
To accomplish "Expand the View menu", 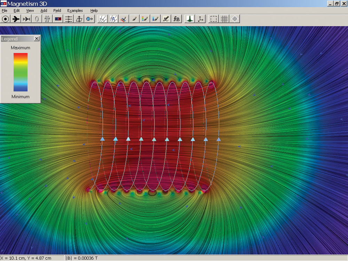I will coord(30,11).
